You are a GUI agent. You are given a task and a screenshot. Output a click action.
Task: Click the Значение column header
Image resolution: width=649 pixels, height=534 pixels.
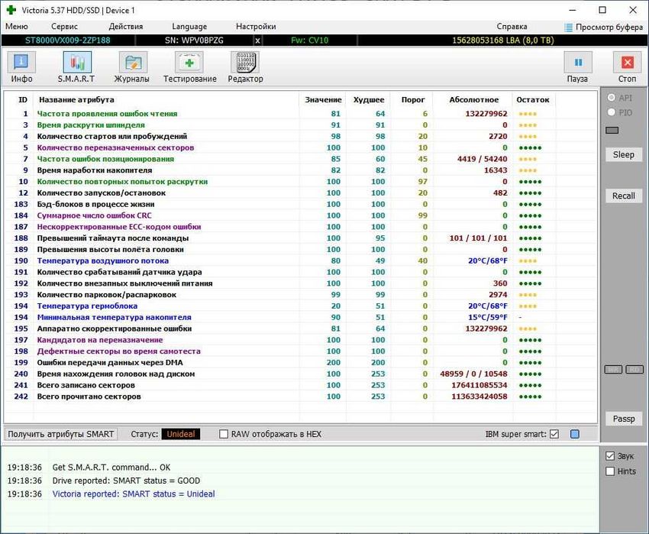(323, 99)
